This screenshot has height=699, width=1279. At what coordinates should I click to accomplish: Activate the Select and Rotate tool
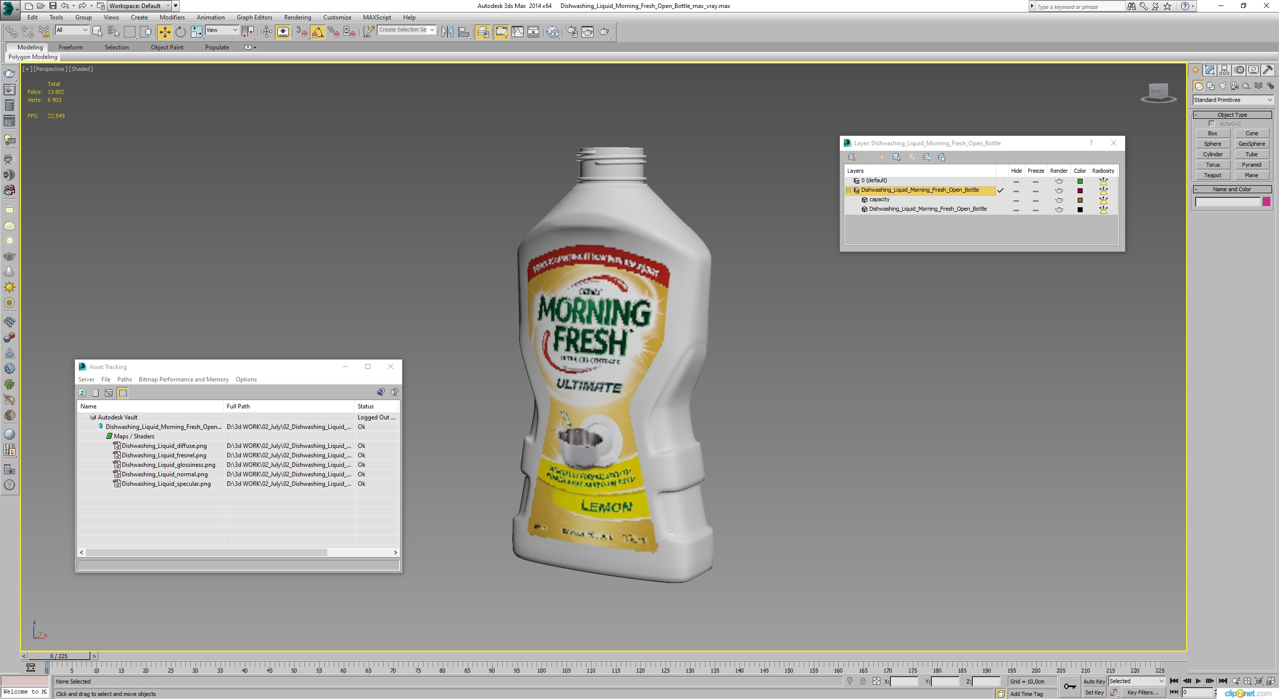click(x=180, y=32)
